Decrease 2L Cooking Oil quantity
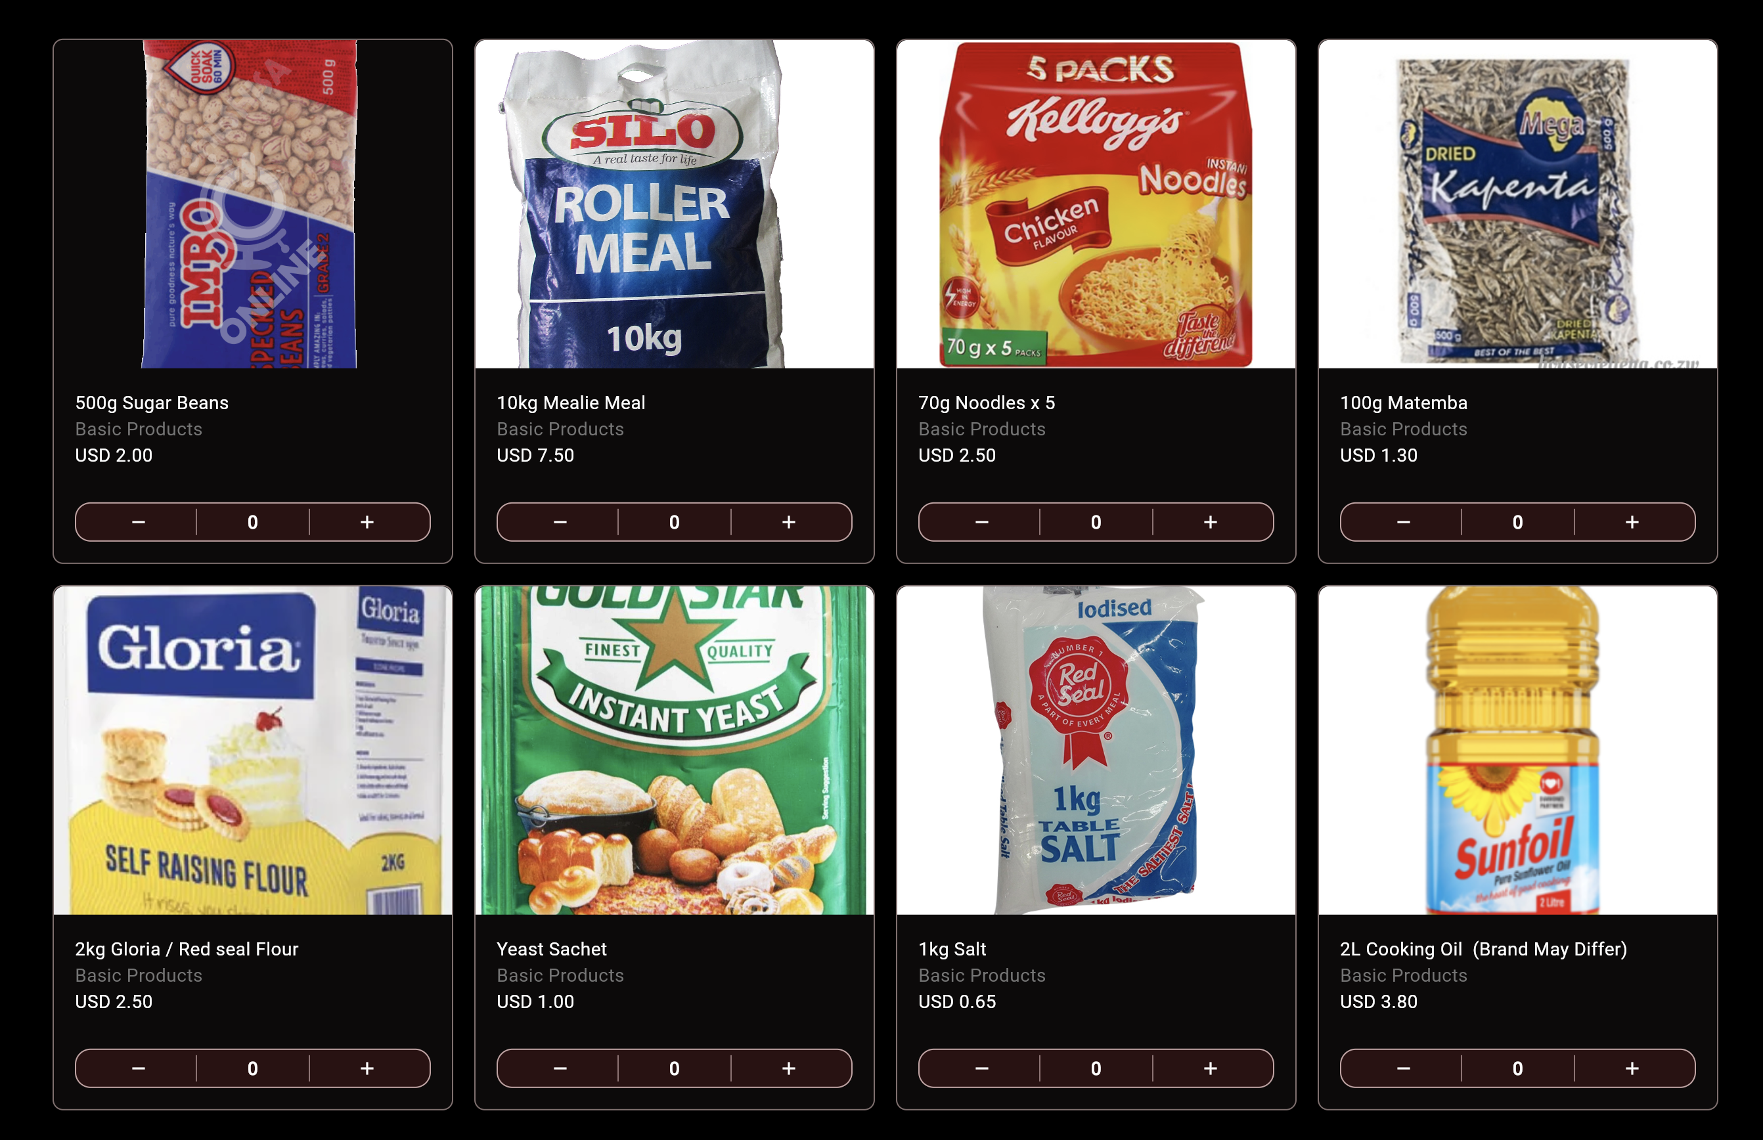The height and width of the screenshot is (1140, 1763). (1403, 1068)
